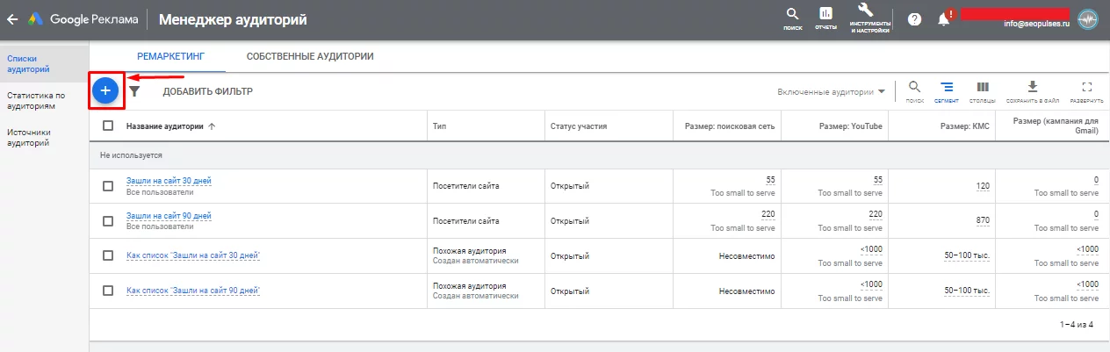
Task: Open the help question mark icon
Action: (x=914, y=18)
